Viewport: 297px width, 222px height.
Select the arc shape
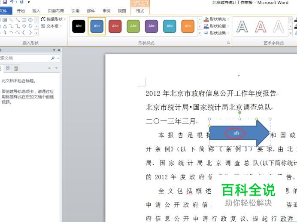point(11,32)
